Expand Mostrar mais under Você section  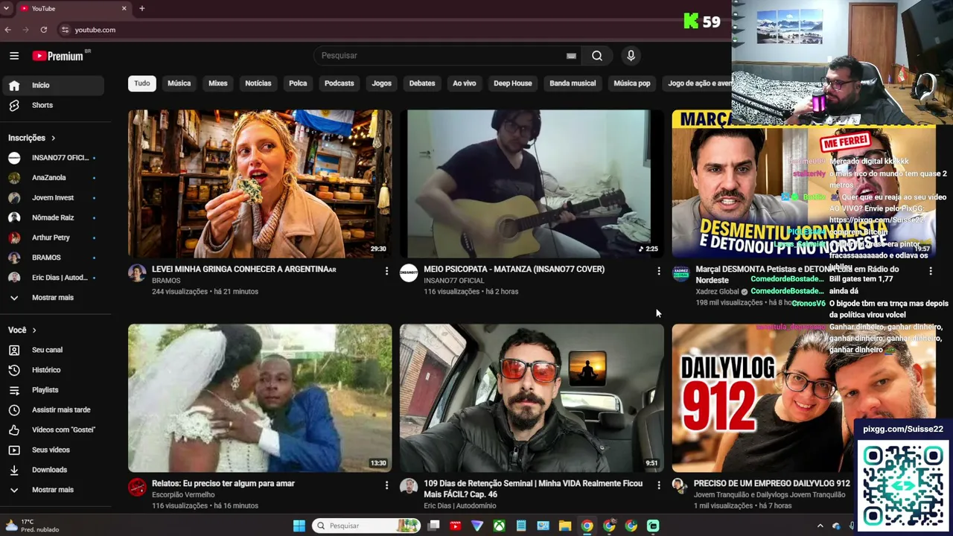[x=52, y=490]
